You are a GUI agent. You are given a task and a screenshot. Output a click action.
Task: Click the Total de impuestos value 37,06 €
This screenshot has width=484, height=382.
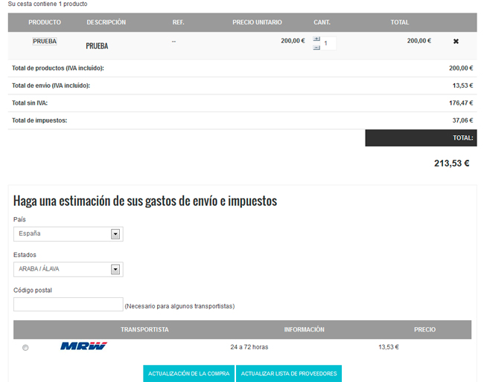(x=462, y=120)
